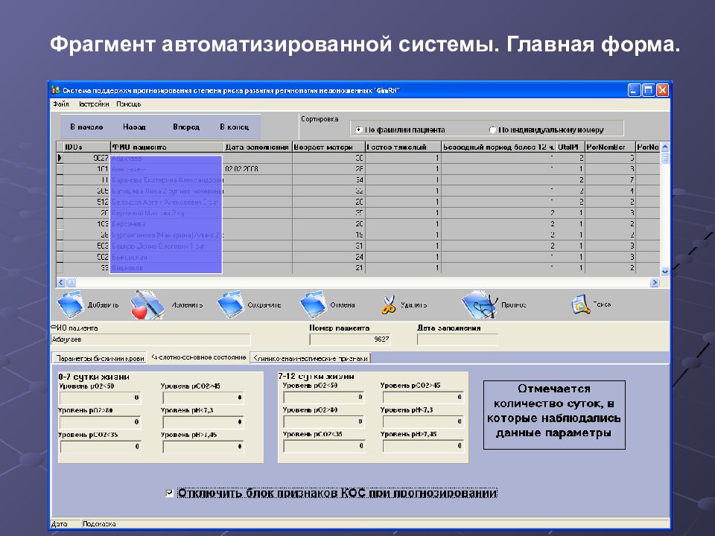Click the ФИО пациента input field
Viewport: 715px width, 536px height.
pos(150,339)
